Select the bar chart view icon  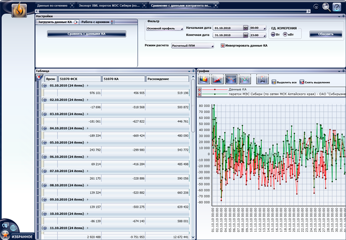[204, 79]
